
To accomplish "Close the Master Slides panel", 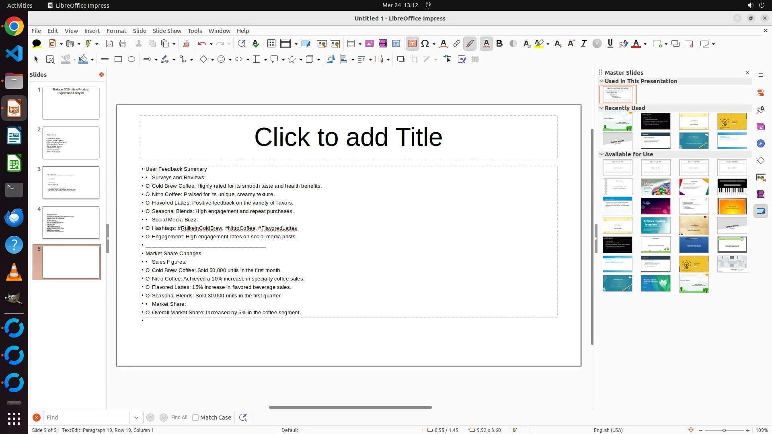I will click(747, 73).
